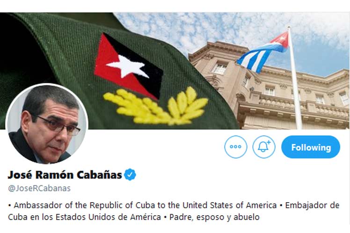350x233 pixels.
Task: Click the @JoseRCabanas handle
Action: (39, 189)
